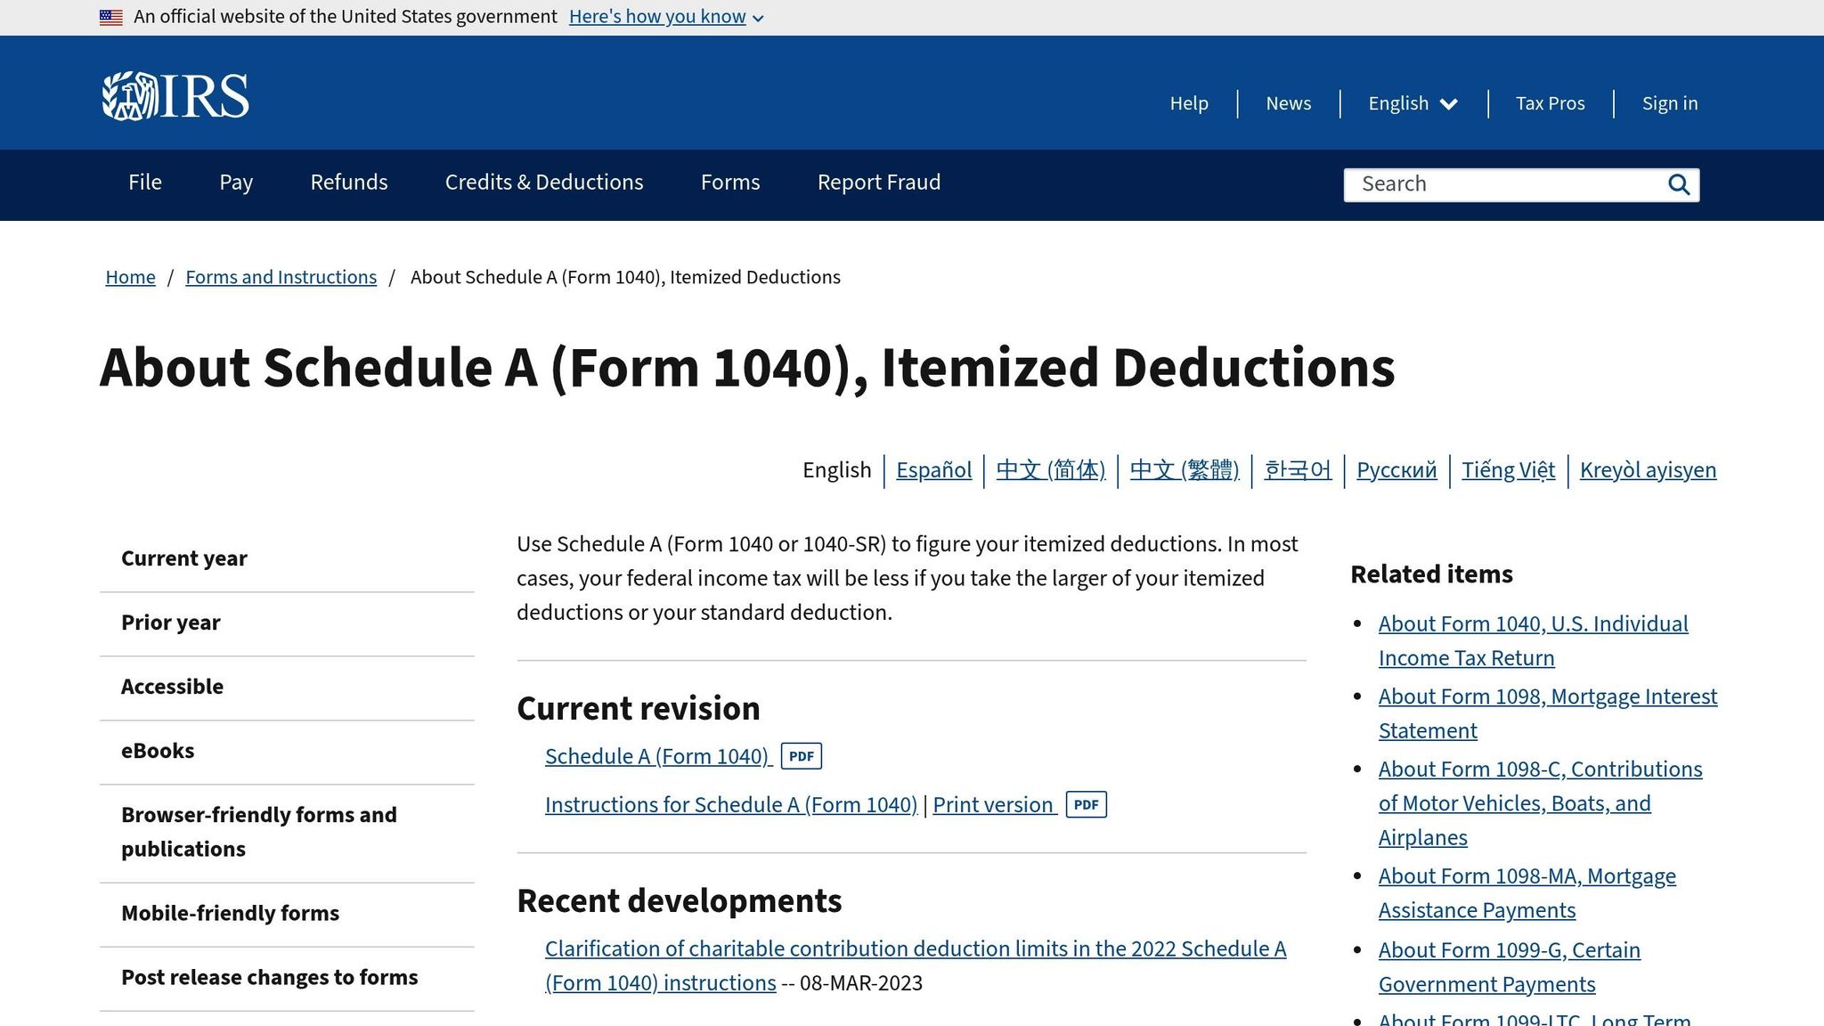Select eBooks in the sidebar
Viewport: 1824px width, 1026px height.
coord(158,751)
